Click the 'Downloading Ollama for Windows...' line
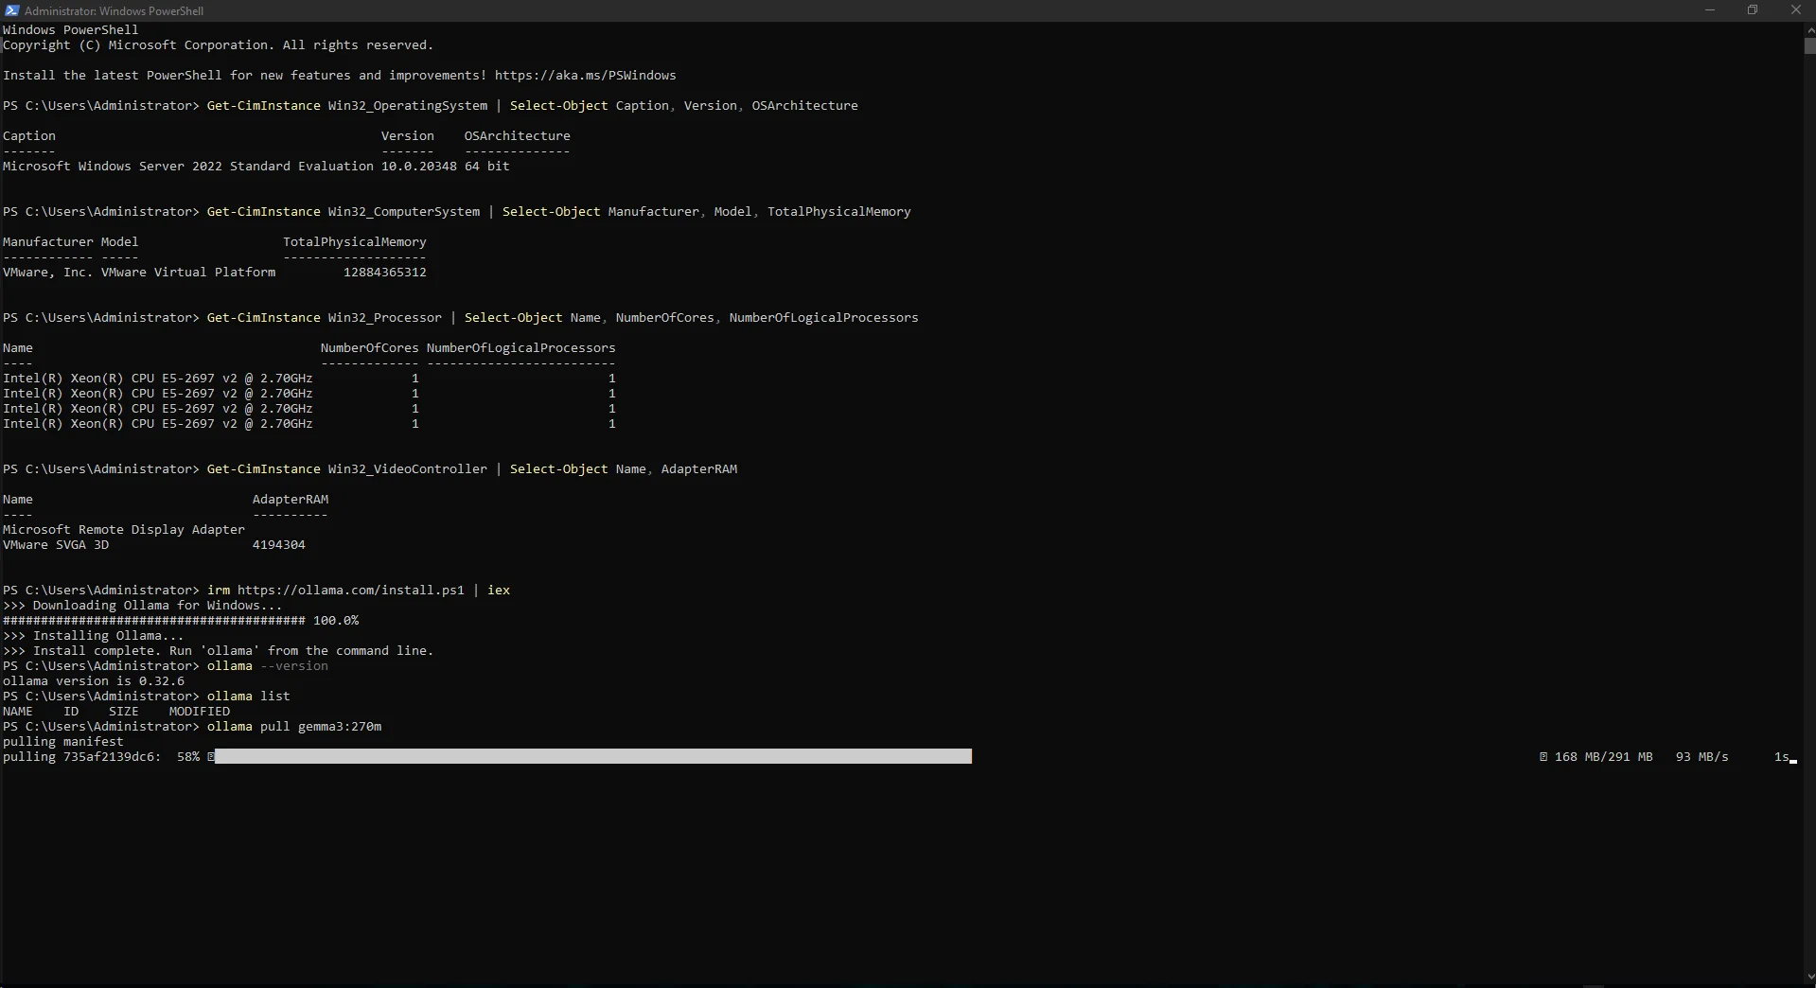This screenshot has width=1816, height=988. (143, 606)
